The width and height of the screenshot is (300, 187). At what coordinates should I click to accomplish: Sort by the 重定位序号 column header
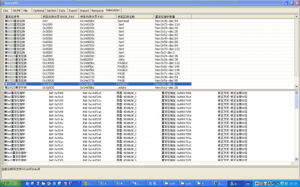(x=22, y=16)
